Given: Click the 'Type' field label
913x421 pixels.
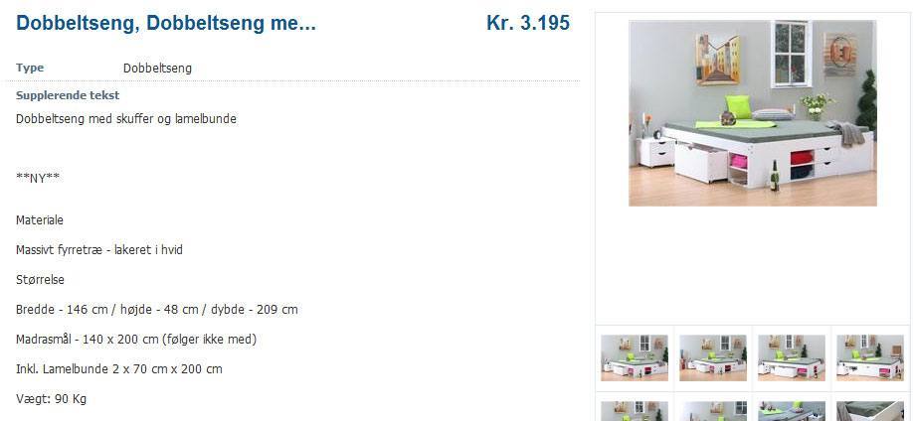Looking at the screenshot, I should [30, 68].
